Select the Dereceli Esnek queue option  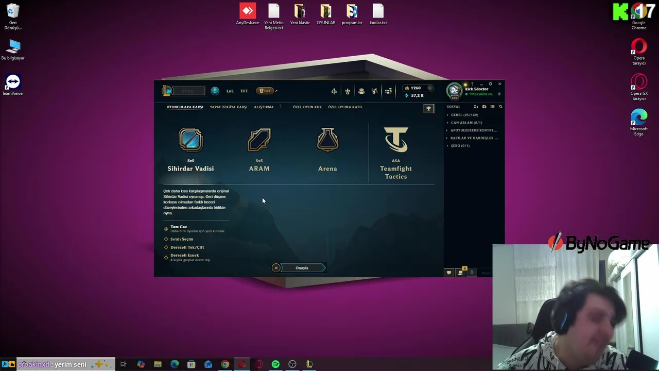click(187, 257)
